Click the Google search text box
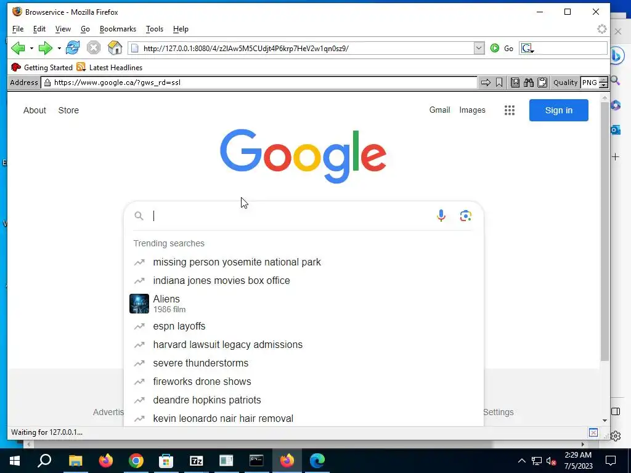 coord(291,216)
